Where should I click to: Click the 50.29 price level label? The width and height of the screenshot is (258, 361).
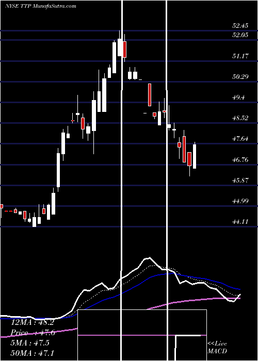(x=240, y=77)
